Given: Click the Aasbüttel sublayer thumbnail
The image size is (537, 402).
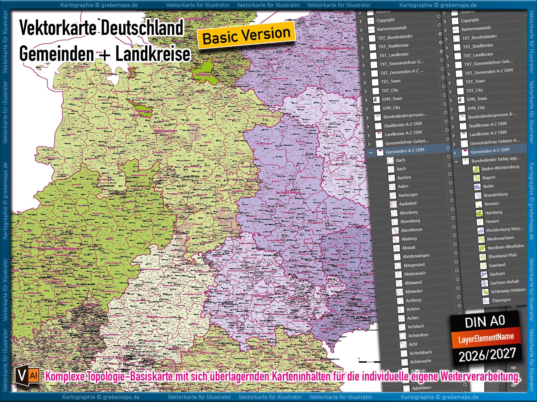Looking at the screenshot, I should click(x=393, y=204).
